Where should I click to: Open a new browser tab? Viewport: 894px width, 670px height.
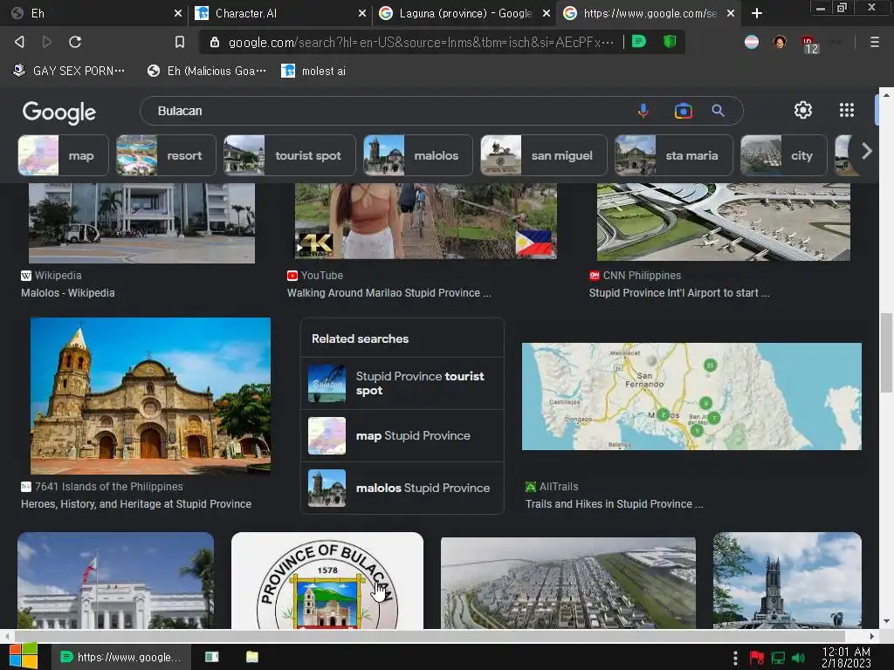[757, 13]
